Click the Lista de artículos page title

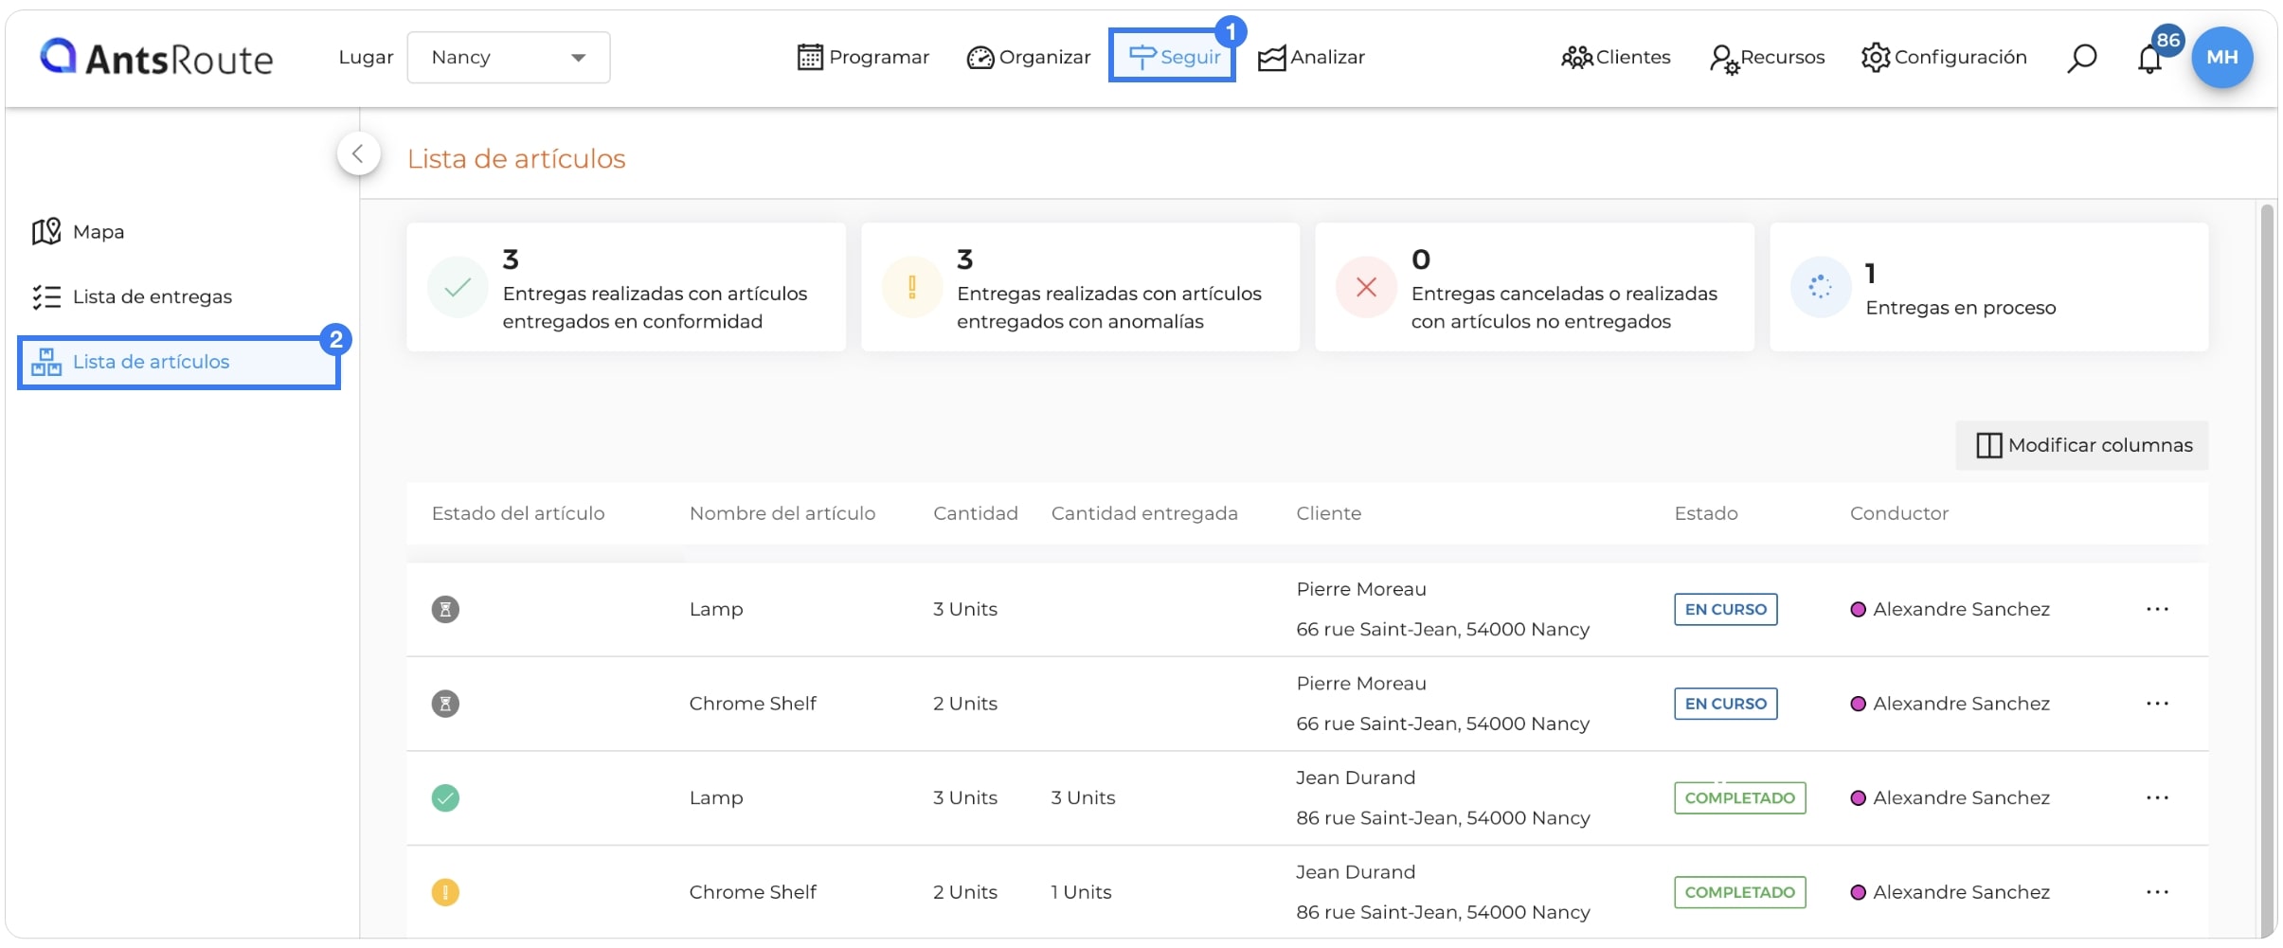tap(516, 159)
